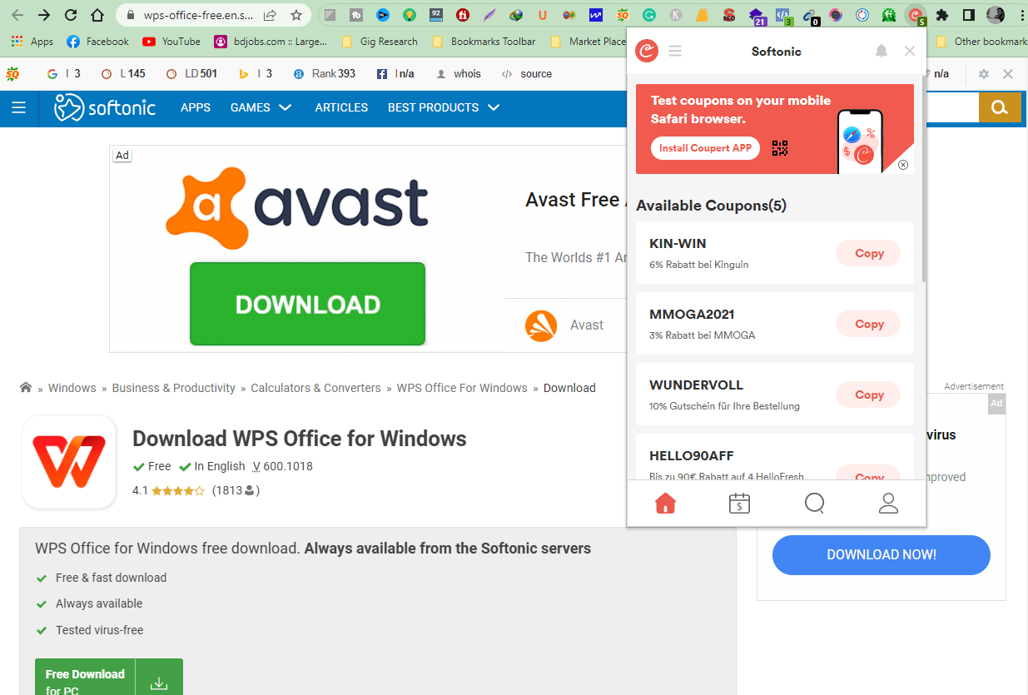Open the Coupert hamburger menu
Screen dimensions: 1028x695
point(675,50)
